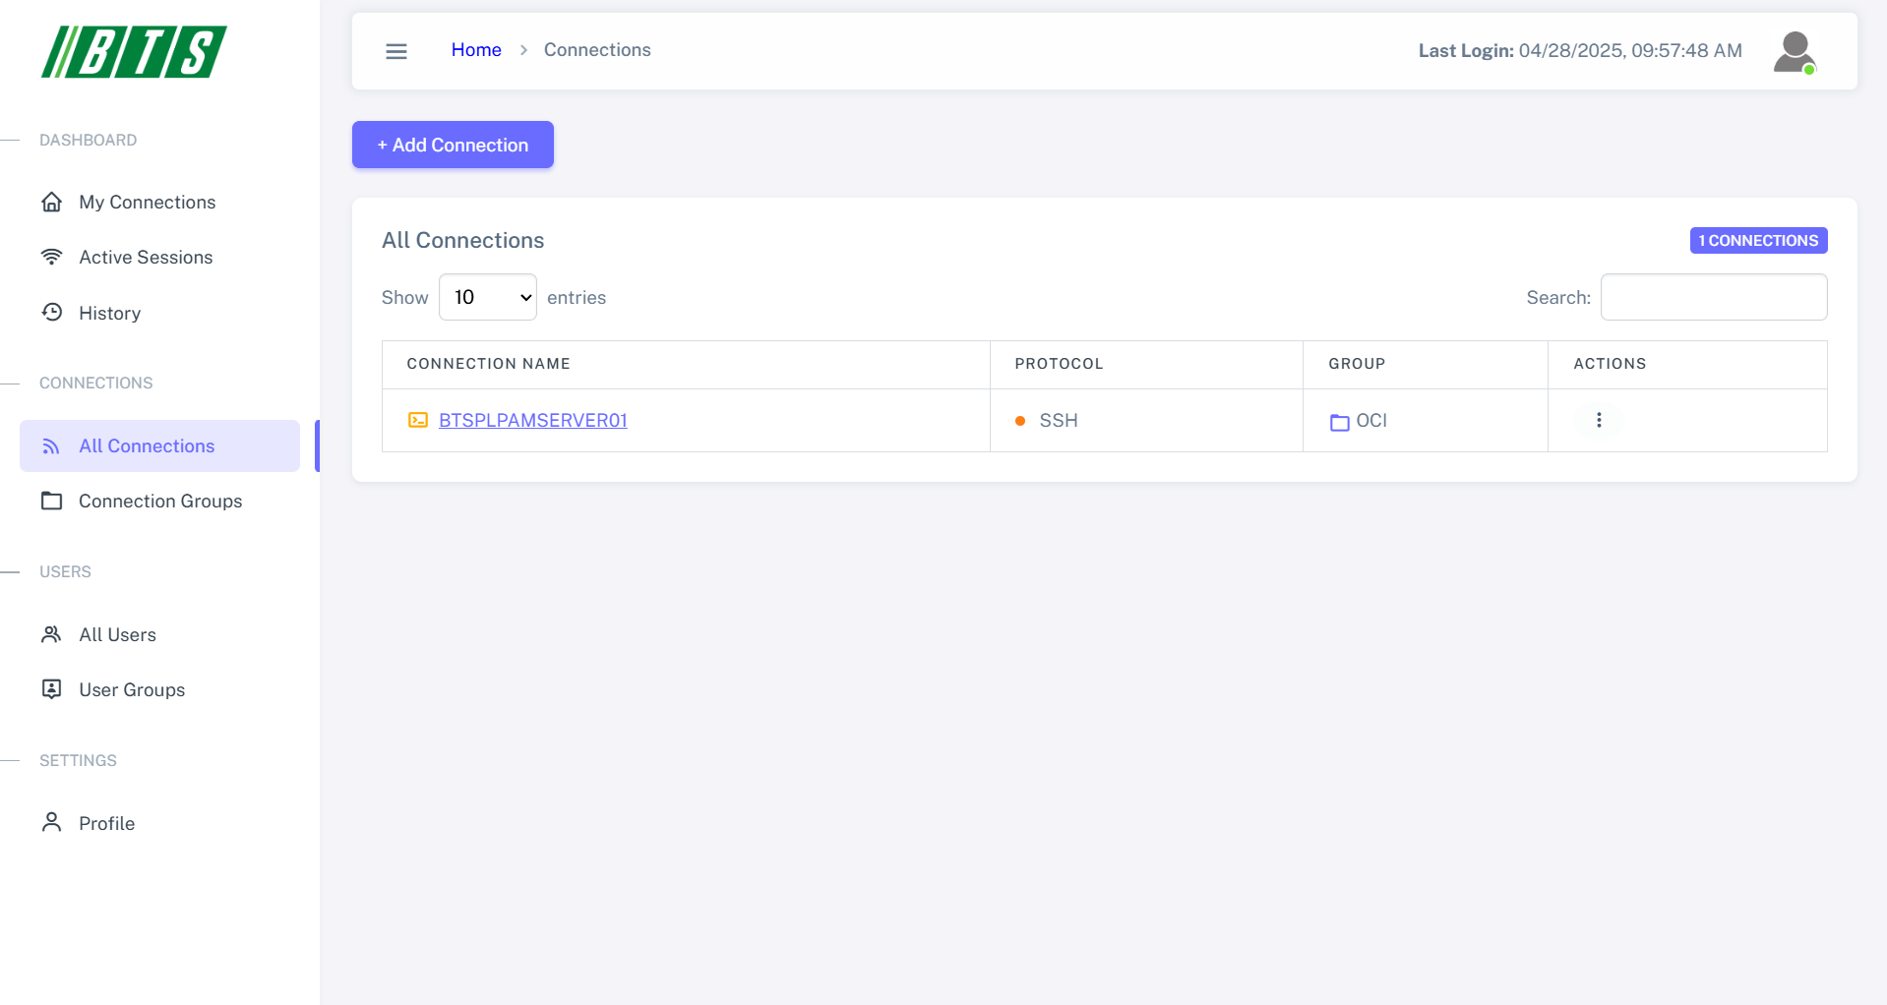Open the entries count dropdown

487,296
